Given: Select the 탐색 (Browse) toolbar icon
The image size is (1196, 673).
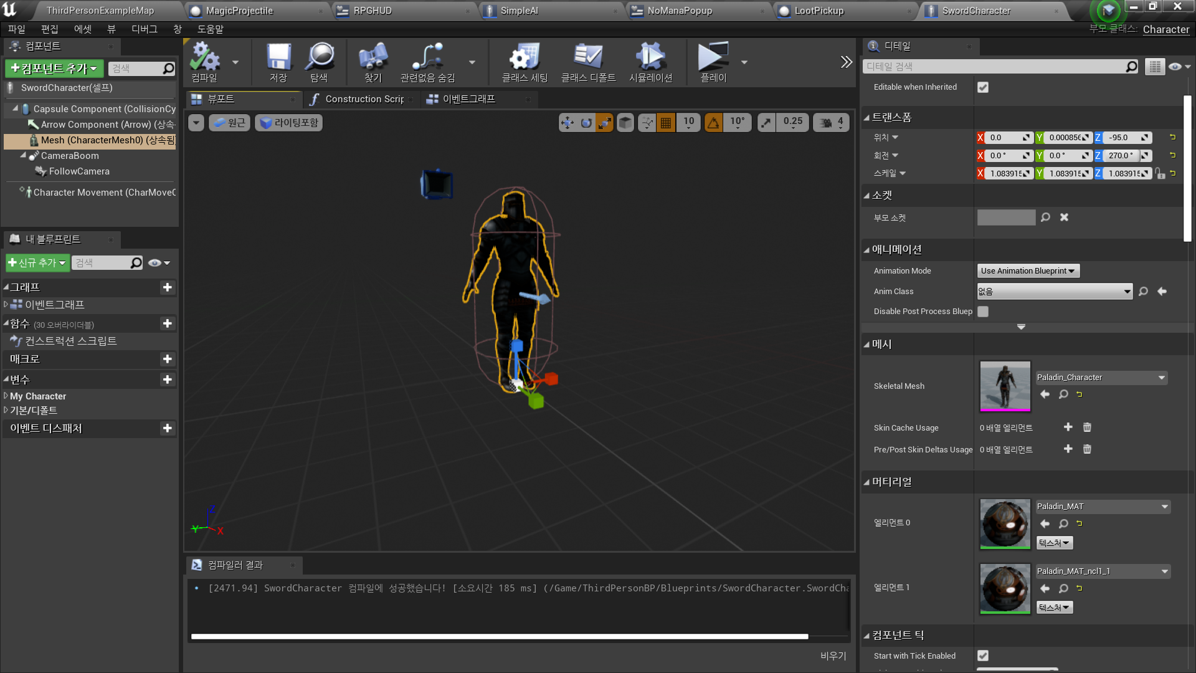Looking at the screenshot, I should [320, 62].
